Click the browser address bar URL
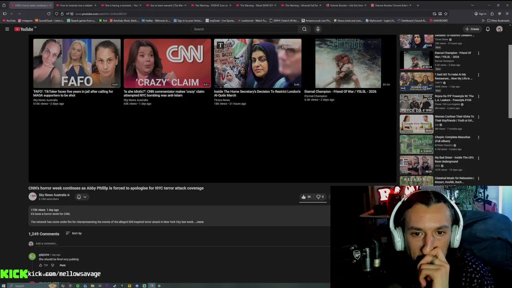Viewport: 512px width, 288px height. point(101,14)
